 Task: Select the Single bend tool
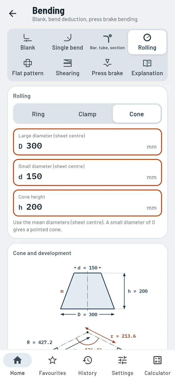67,42
